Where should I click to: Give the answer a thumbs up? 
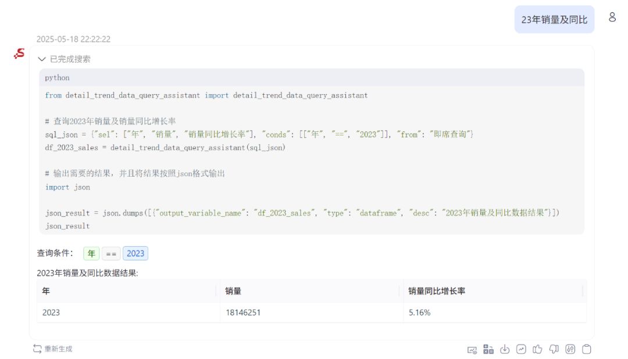click(x=537, y=349)
